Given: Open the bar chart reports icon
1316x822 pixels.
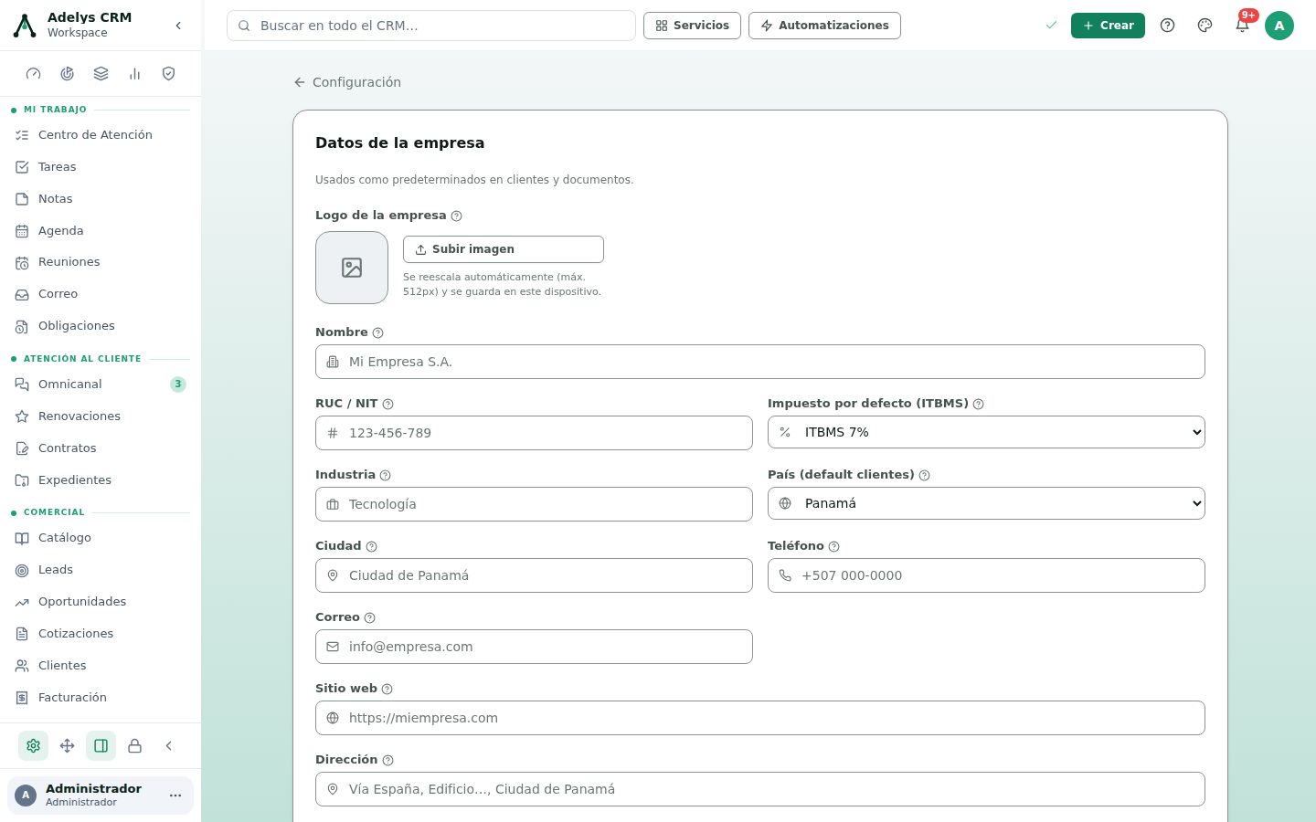Looking at the screenshot, I should click(x=135, y=74).
